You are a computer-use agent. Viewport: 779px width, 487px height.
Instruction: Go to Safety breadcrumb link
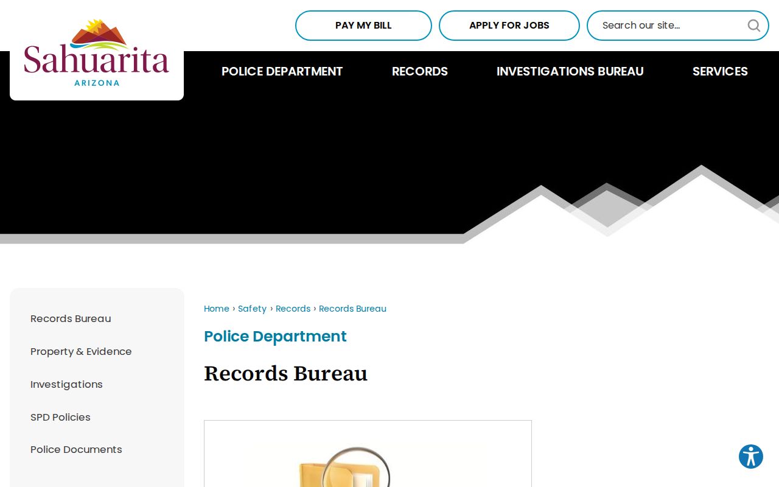coord(252,309)
